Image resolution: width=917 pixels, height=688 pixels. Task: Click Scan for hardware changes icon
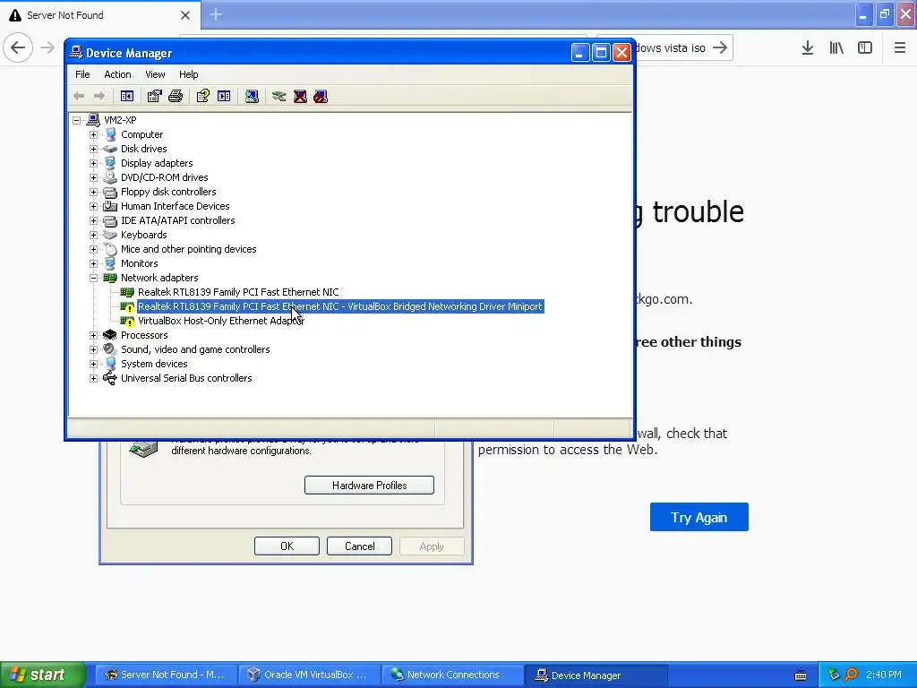252,96
